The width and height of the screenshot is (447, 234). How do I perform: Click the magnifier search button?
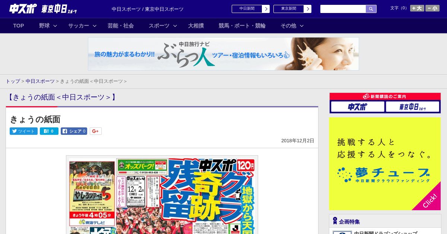(x=371, y=9)
